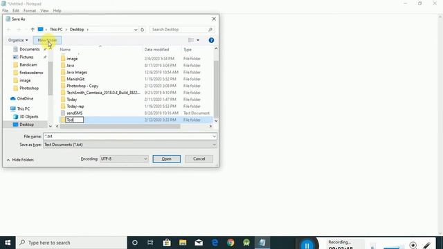Open Notepad Help menu
This screenshot has width=443, height=249.
pos(57,10)
